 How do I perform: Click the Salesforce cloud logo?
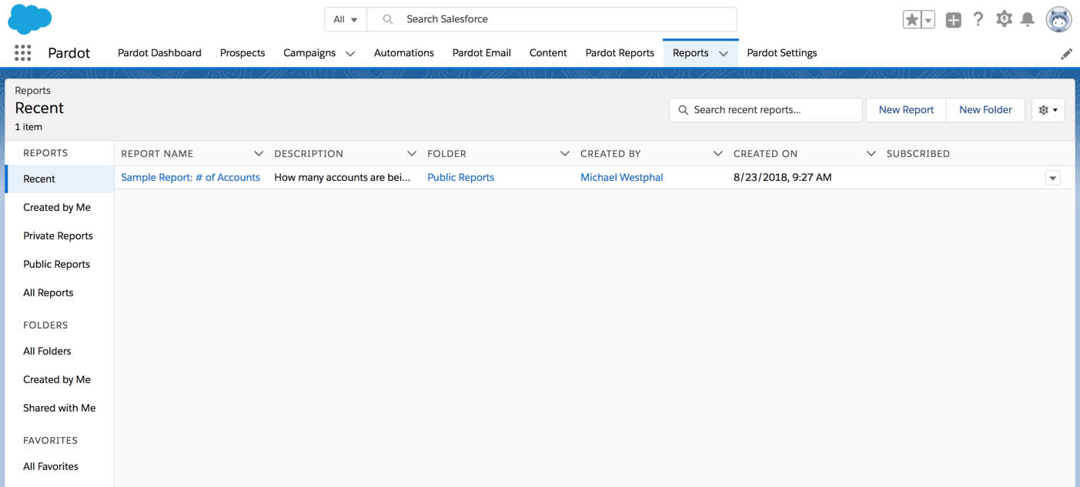click(30, 18)
